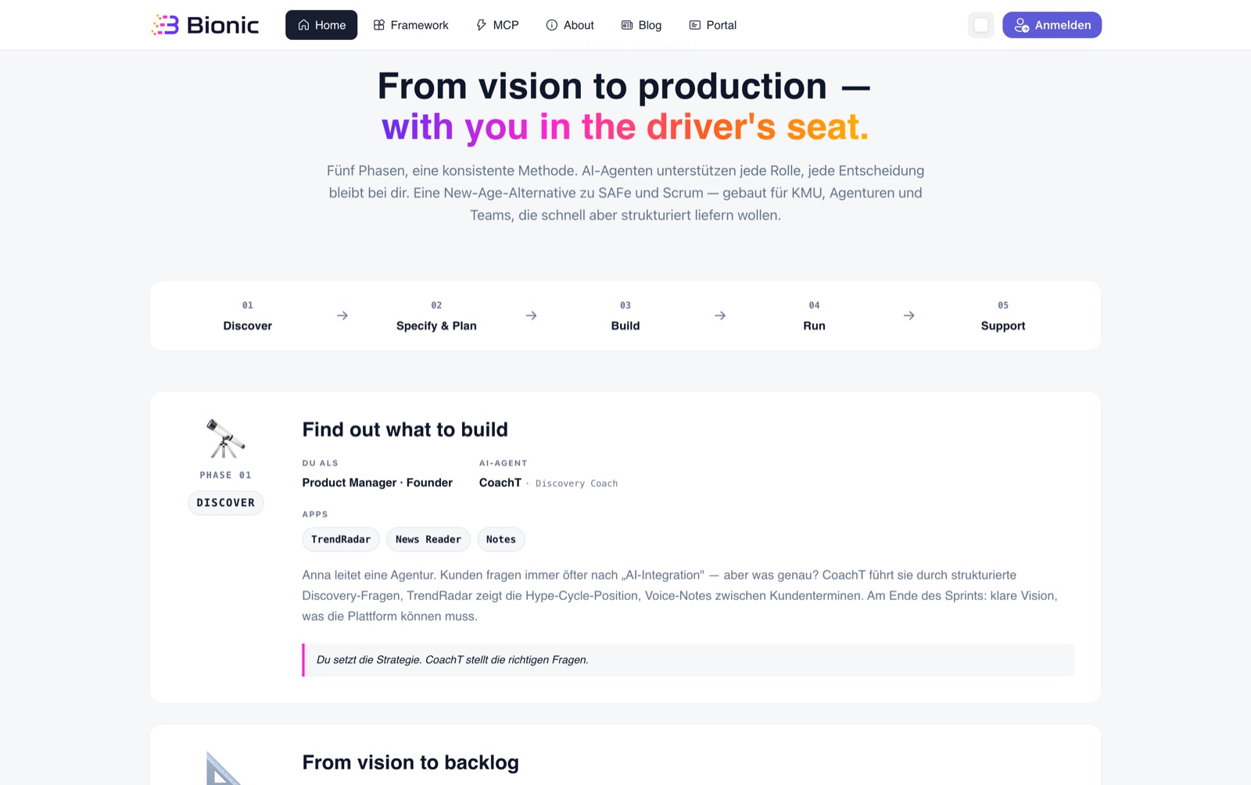The image size is (1251, 785).
Task: Click the MCP plug icon
Action: [482, 25]
